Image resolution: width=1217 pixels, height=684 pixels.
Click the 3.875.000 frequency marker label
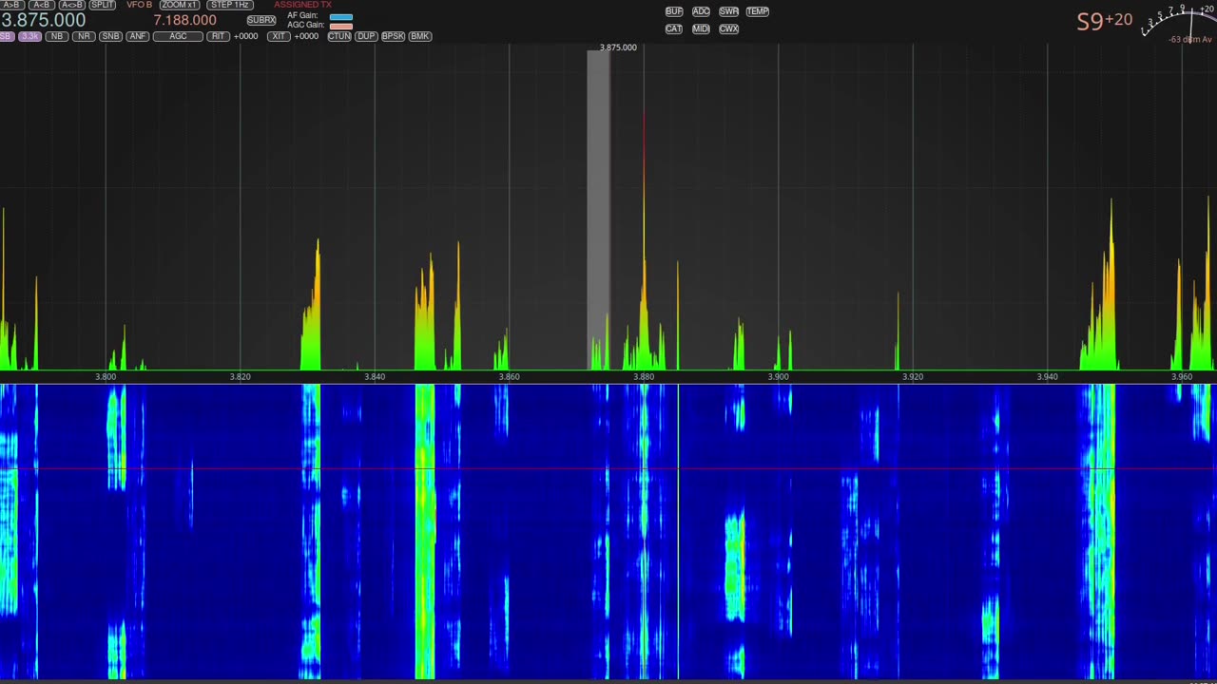pos(618,47)
